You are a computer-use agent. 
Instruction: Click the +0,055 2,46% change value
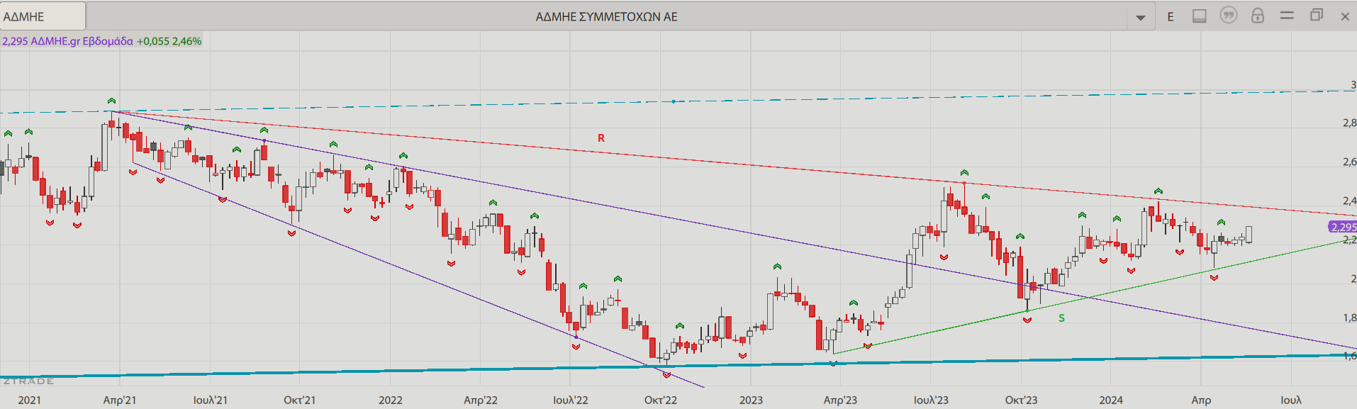169,41
